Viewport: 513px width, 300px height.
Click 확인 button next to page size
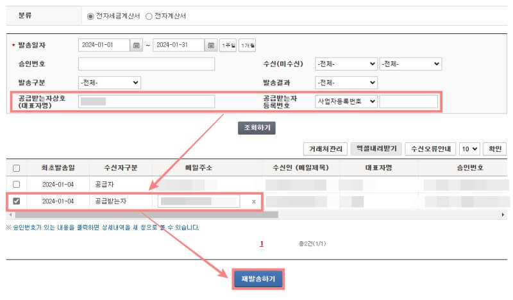tap(494, 149)
